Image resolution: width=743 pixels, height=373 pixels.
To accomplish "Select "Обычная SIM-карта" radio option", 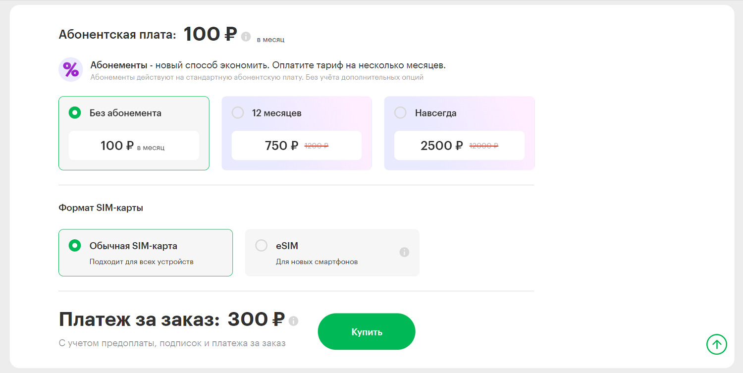I will coord(75,245).
